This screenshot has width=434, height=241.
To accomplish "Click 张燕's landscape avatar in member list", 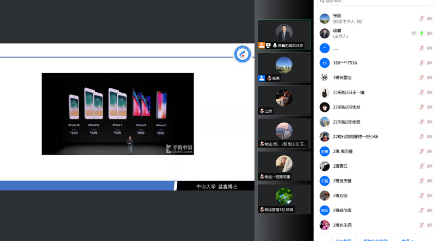I will (x=324, y=18).
